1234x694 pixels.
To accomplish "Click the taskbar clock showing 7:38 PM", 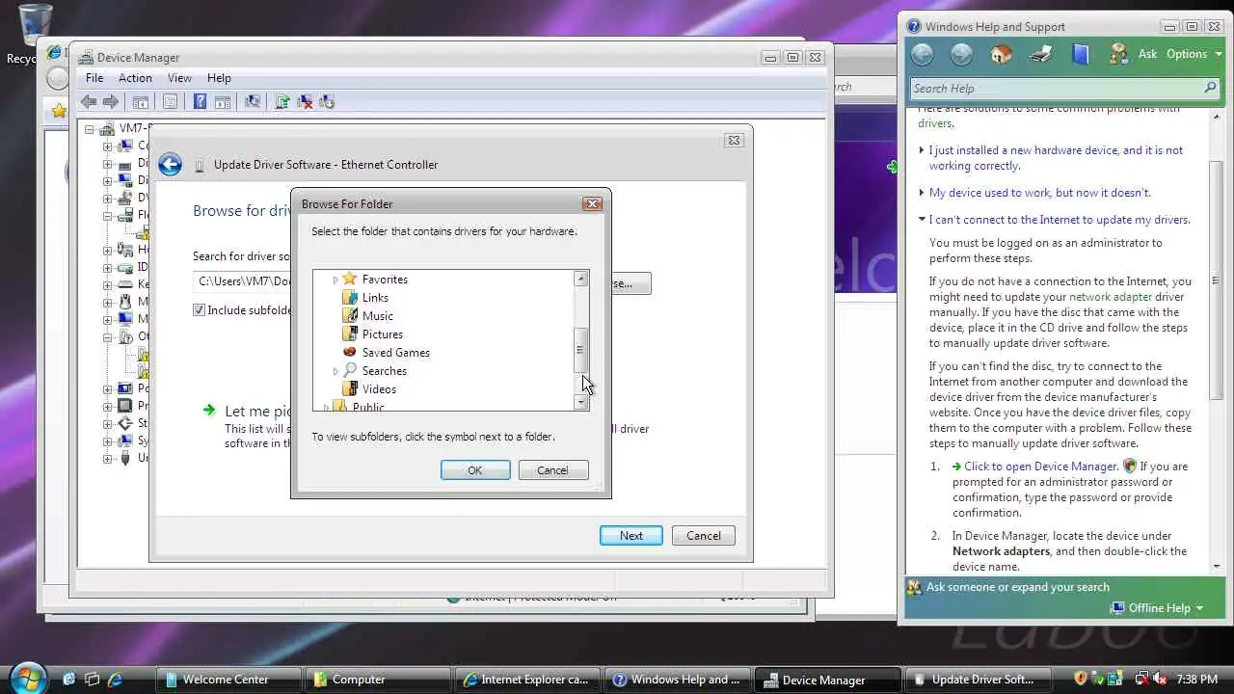I will pyautogui.click(x=1196, y=680).
